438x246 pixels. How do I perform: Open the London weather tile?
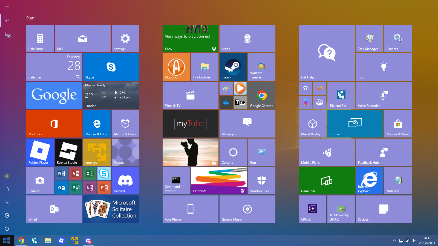coord(111,95)
